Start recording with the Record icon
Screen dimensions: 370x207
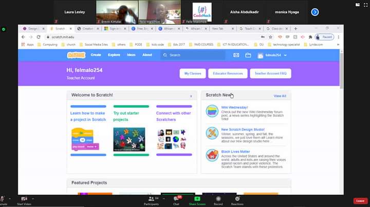click(218, 199)
